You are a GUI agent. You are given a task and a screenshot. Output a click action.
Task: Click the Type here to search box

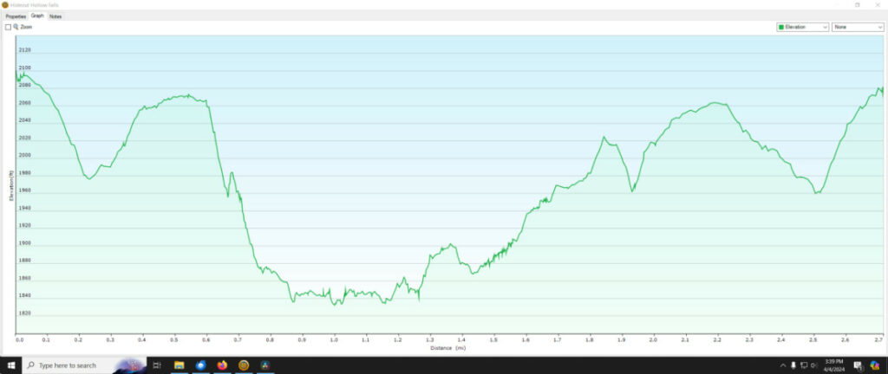(84, 365)
